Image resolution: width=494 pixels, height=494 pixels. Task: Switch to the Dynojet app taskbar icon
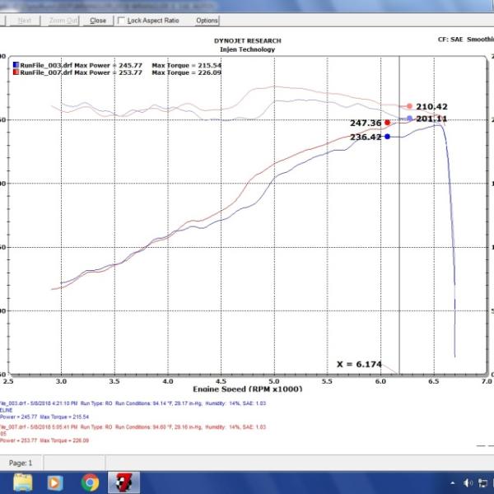tap(125, 482)
